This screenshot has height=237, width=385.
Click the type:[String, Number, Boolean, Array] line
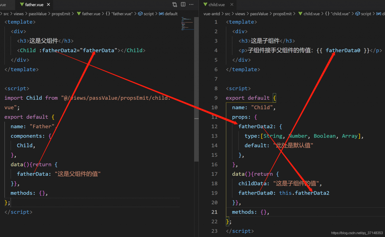[304, 136]
